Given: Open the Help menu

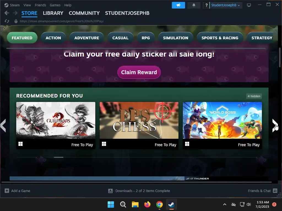Looking at the screenshot, I should tap(68, 5).
